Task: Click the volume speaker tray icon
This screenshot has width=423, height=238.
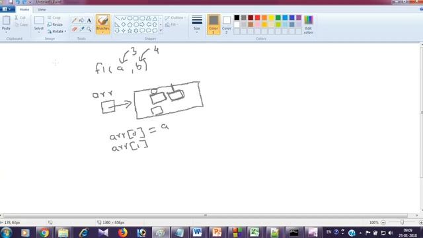Action: 391,232
